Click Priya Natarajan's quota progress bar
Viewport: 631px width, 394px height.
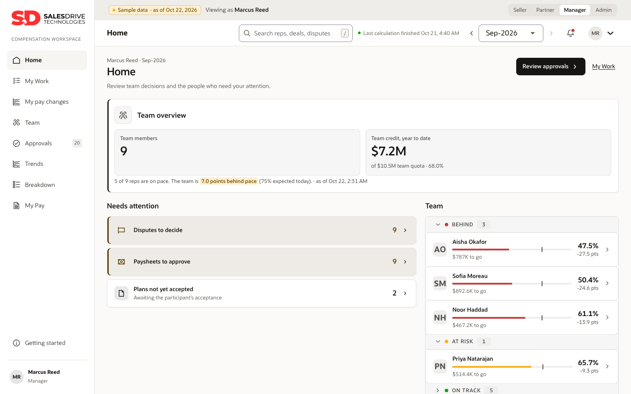[512, 366]
